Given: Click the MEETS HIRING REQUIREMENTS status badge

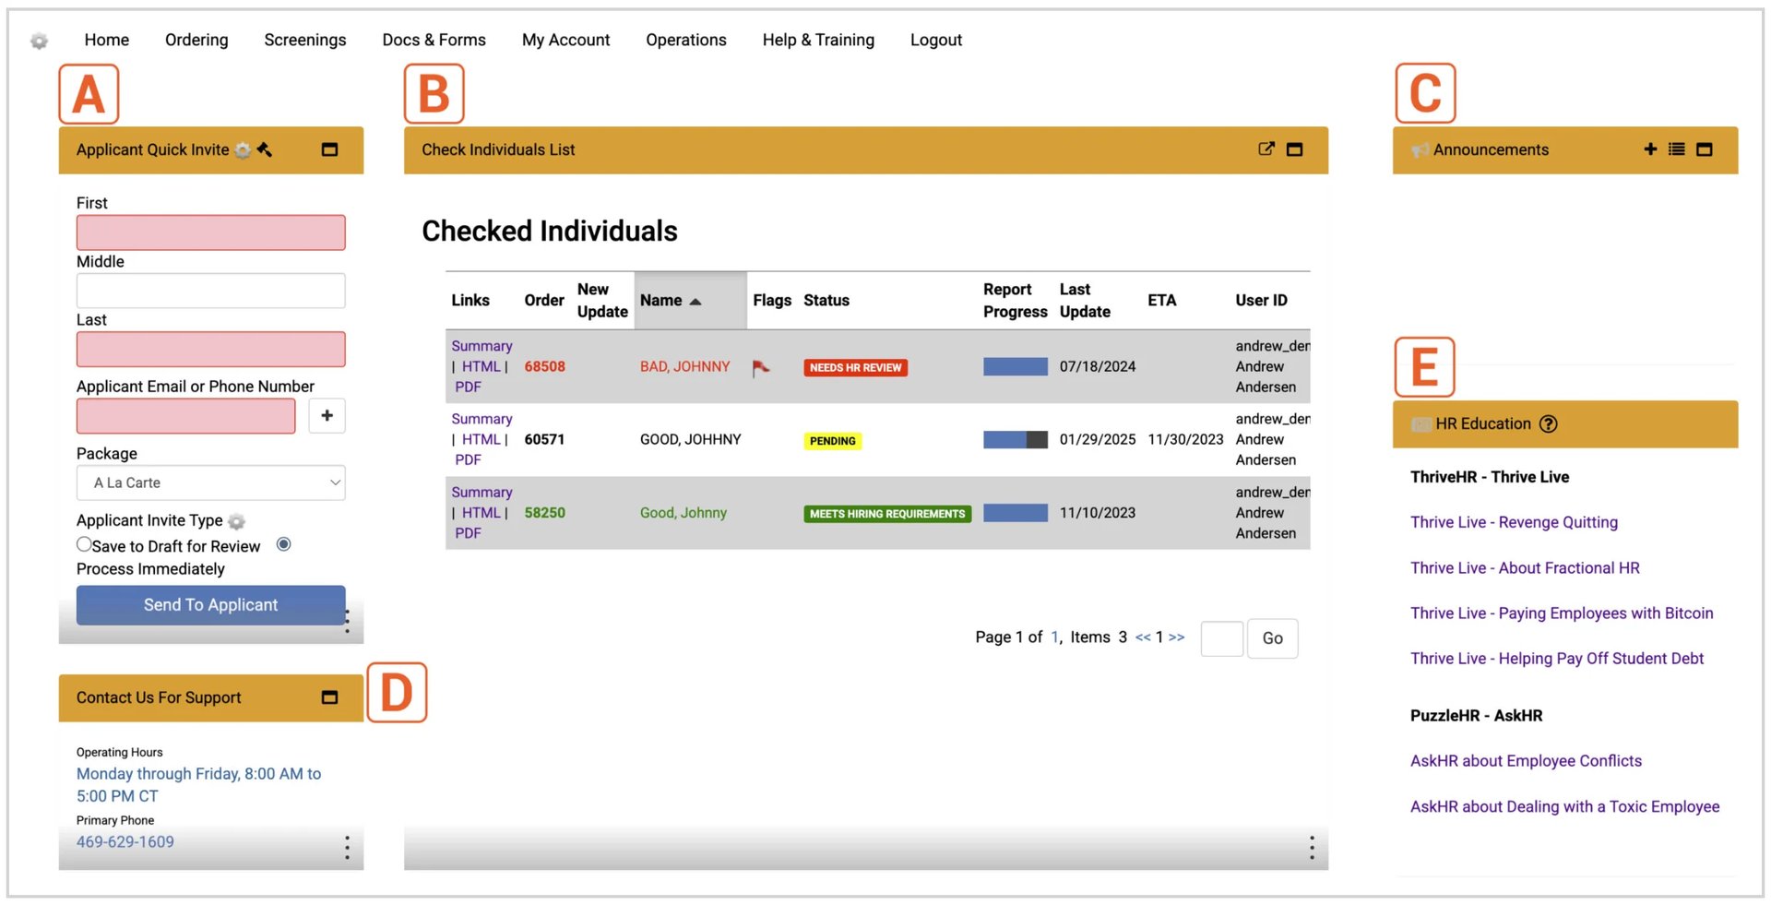Looking at the screenshot, I should tap(887, 514).
